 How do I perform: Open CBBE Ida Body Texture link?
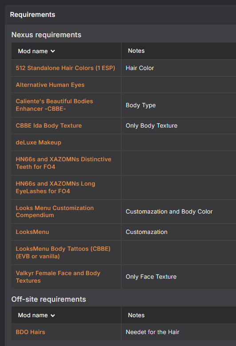(x=49, y=125)
